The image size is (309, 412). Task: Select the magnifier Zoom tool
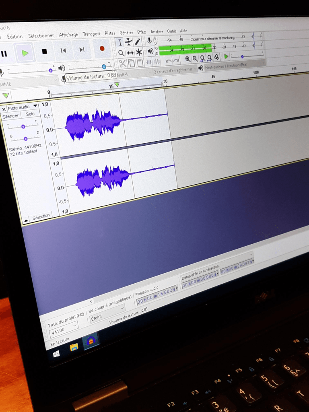coord(121,53)
